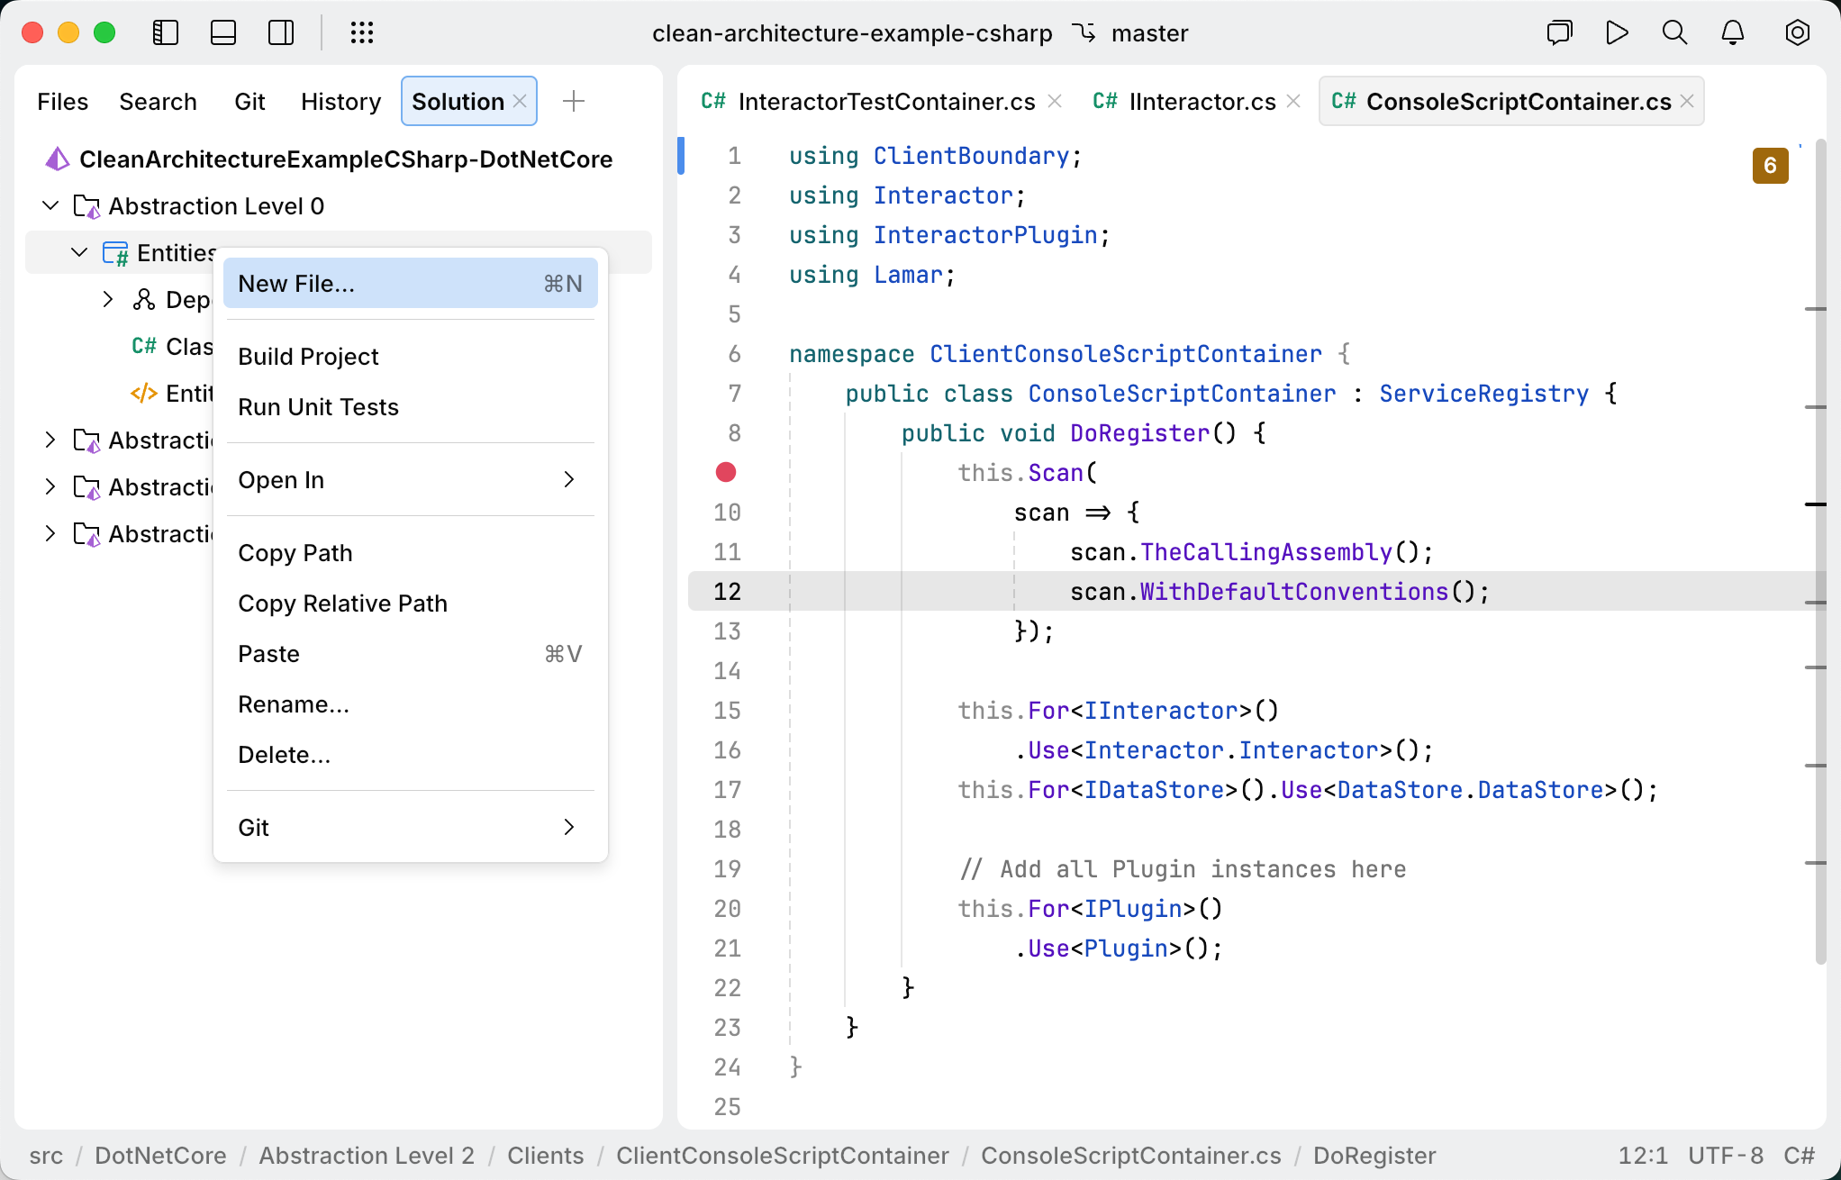
Task: Open the chat bubble icon
Action: click(1558, 32)
